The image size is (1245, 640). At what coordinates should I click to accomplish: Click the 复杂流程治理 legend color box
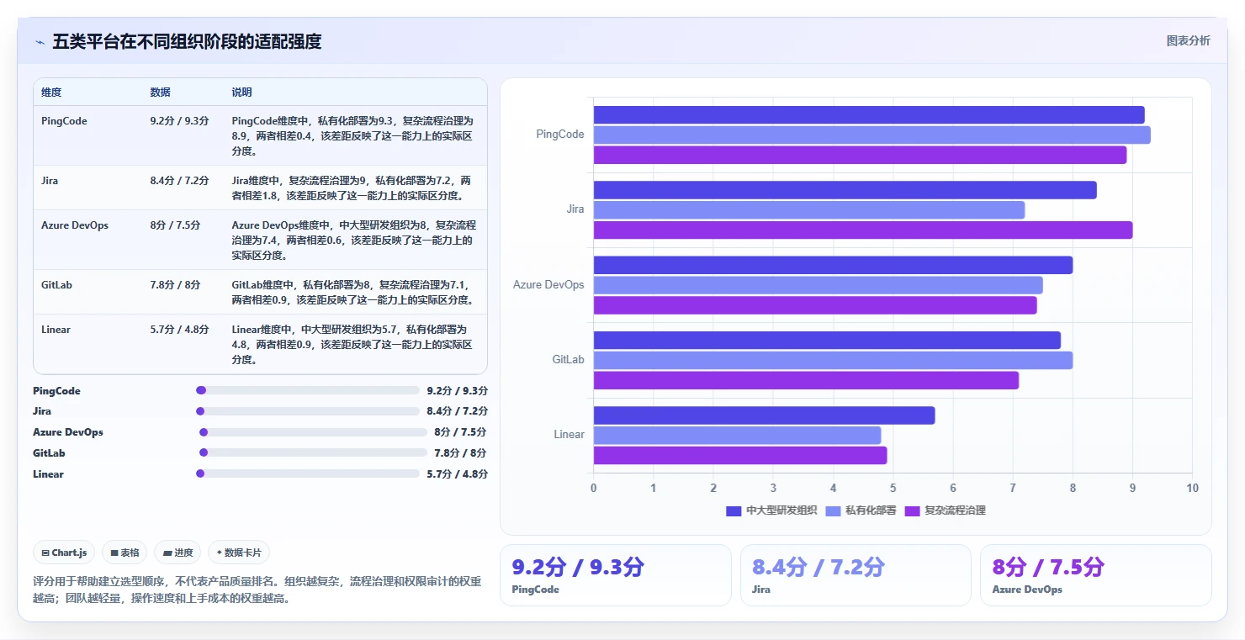(x=913, y=510)
